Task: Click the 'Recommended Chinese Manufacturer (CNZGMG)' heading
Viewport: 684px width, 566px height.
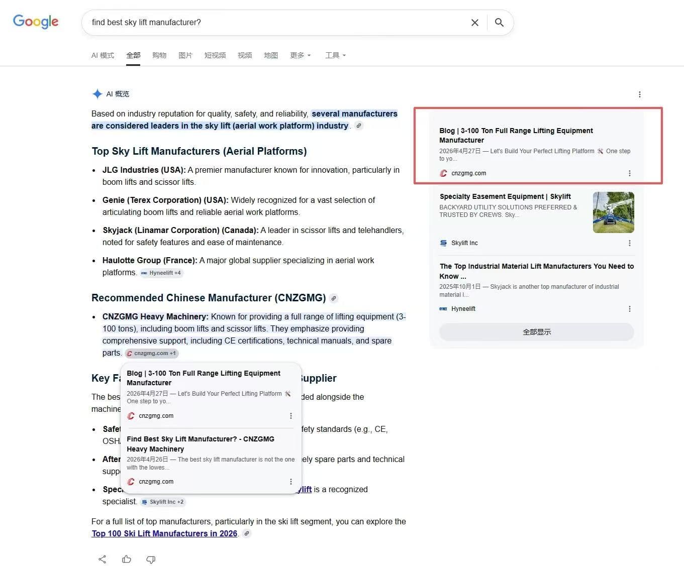Action: coord(209,298)
